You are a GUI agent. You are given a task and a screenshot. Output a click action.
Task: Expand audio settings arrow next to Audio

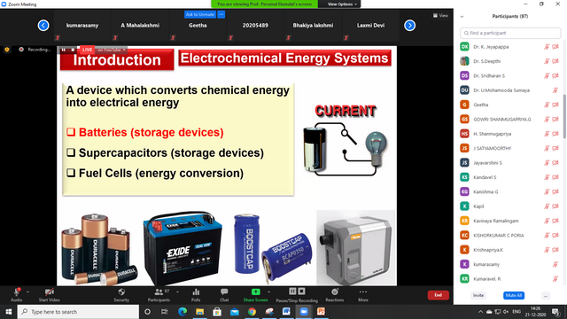tap(27, 292)
